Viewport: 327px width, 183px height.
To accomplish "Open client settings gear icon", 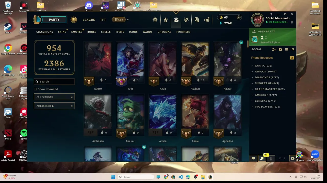I will click(x=285, y=14).
